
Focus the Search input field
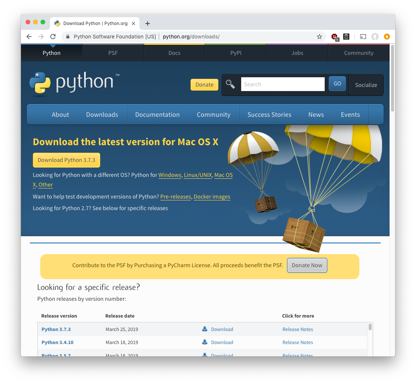(x=283, y=84)
